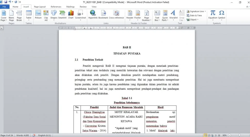Open the File tab
The height and width of the screenshot is (137, 250).
click(4, 7)
